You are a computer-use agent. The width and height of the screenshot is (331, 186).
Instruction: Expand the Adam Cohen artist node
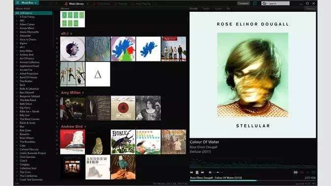(17, 25)
